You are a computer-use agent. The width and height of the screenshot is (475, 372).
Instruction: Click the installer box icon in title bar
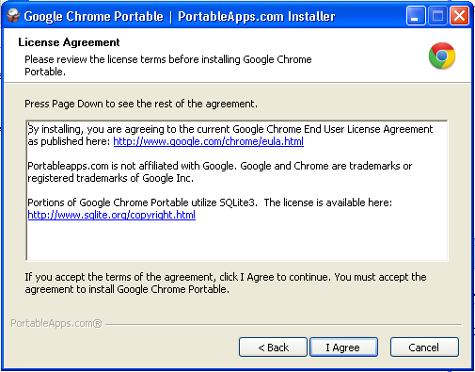(13, 16)
